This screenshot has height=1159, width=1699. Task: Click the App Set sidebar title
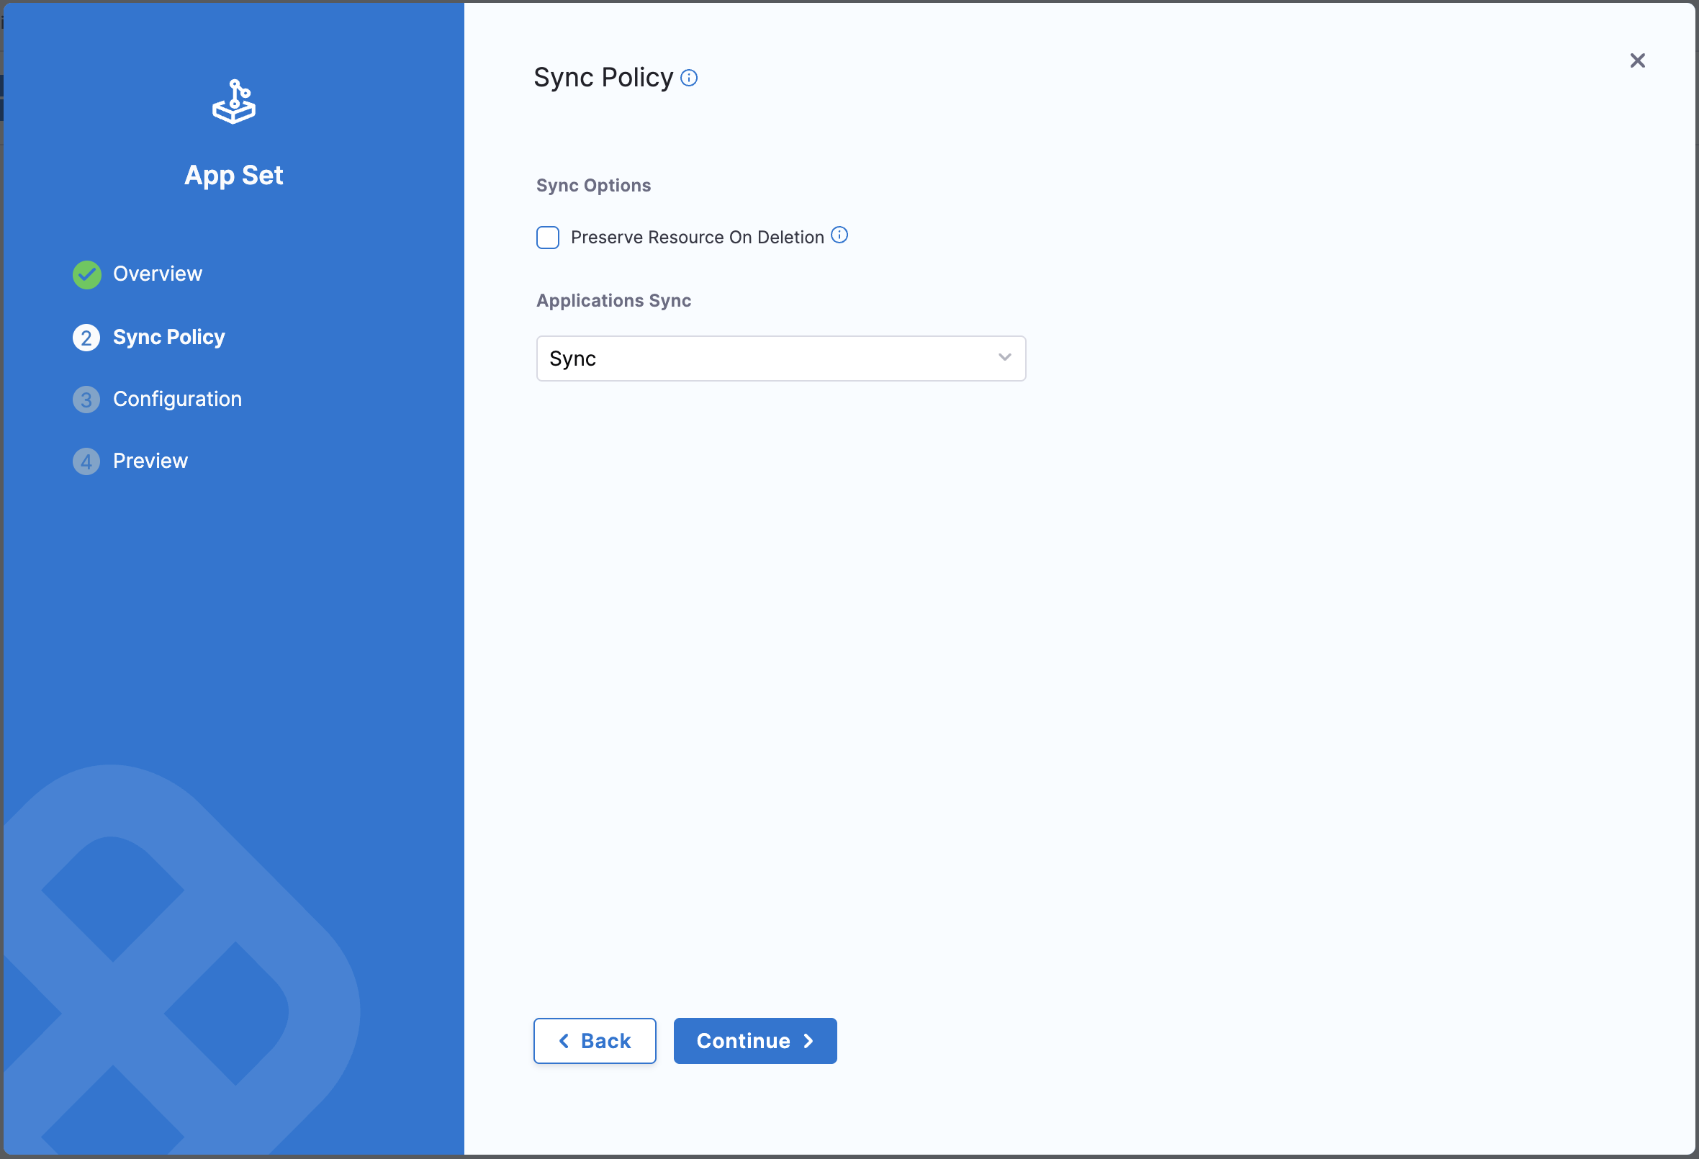point(234,176)
